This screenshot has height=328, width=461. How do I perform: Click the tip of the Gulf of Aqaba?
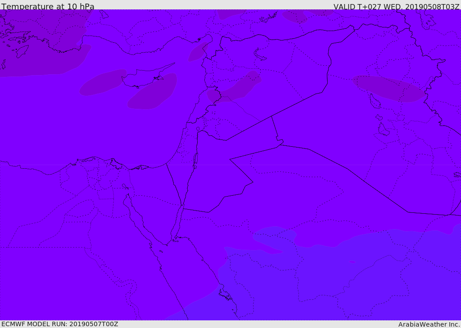click(x=183, y=206)
